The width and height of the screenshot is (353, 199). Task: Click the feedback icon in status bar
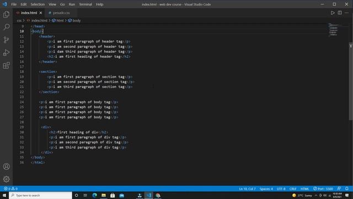click(x=339, y=188)
